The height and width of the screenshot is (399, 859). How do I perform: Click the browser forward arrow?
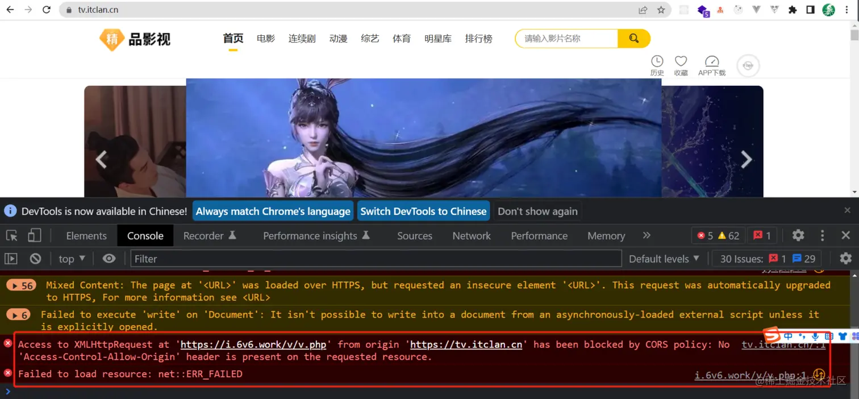[x=28, y=10]
